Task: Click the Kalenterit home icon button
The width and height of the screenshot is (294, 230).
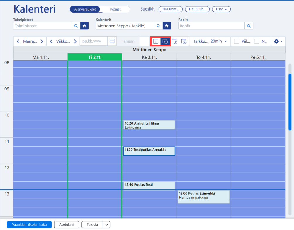Action: [167, 26]
